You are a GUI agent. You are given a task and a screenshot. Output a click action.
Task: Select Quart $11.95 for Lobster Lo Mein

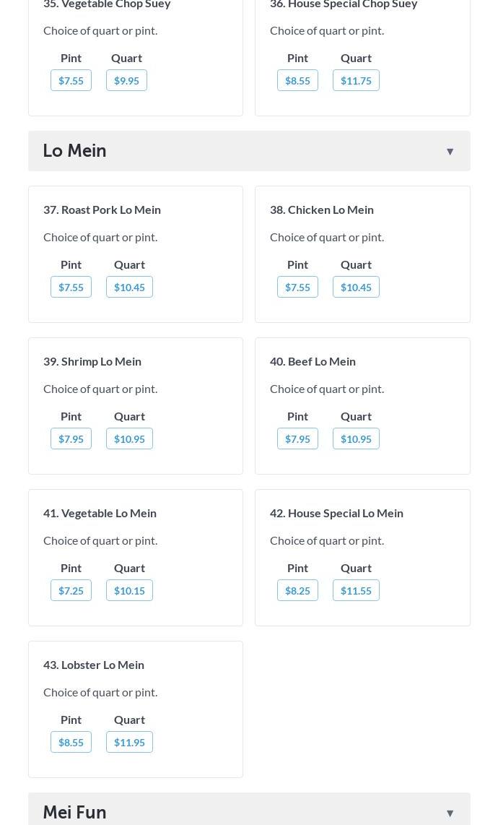[129, 742]
